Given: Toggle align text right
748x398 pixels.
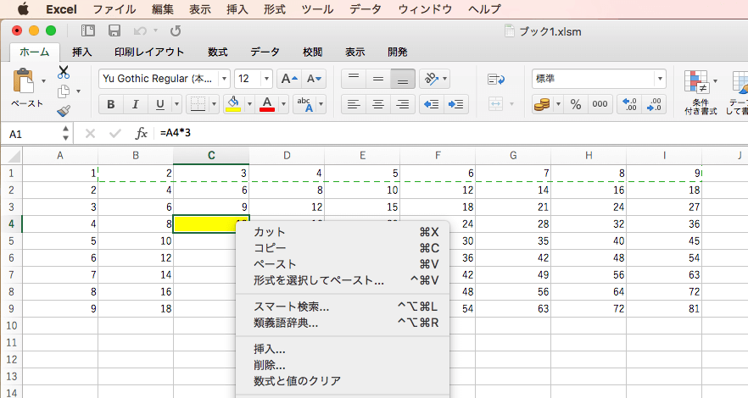Looking at the screenshot, I should point(403,104).
